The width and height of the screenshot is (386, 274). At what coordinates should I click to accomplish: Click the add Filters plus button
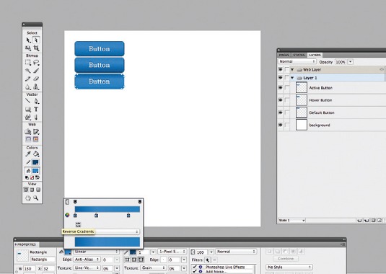(x=208, y=260)
